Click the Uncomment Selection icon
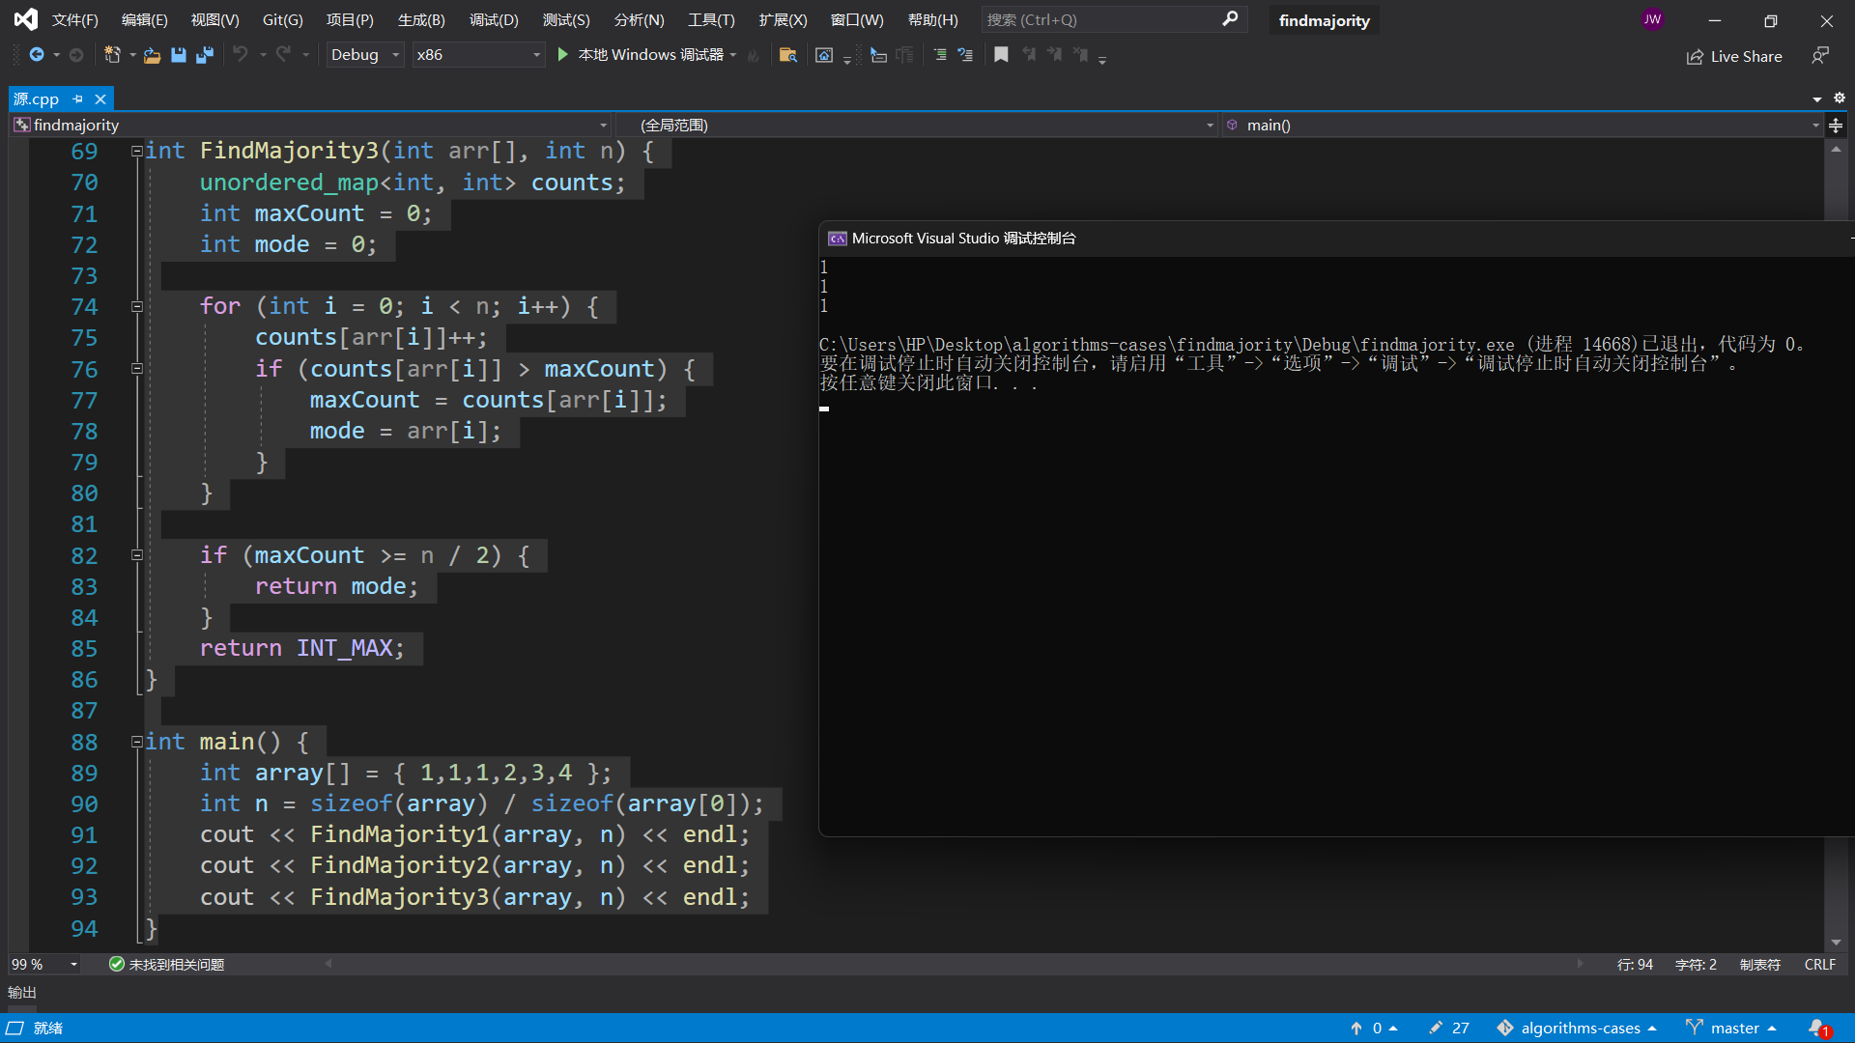1855x1043 pixels. click(x=965, y=55)
